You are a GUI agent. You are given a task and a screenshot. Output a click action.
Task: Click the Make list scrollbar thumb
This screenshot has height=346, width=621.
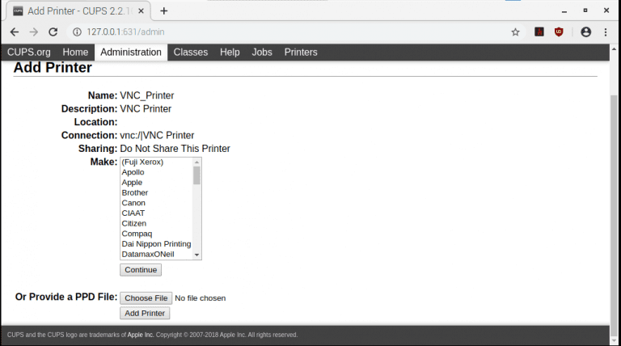pyautogui.click(x=196, y=175)
